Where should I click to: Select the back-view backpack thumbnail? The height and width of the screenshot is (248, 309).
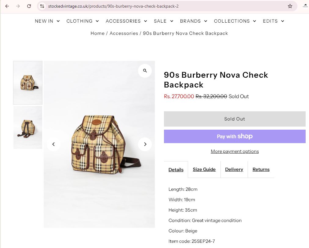tap(27, 127)
